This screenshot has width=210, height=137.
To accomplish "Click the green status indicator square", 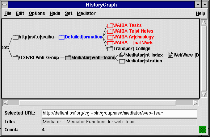I will pos(202,130).
